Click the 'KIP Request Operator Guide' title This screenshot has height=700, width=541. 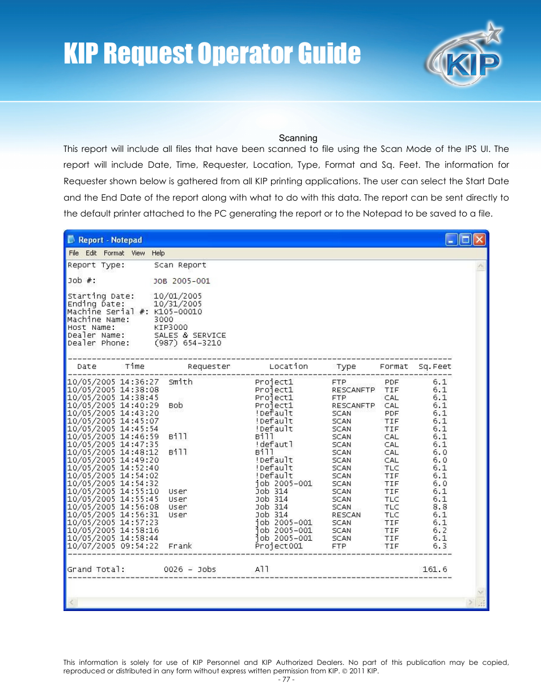click(212, 54)
